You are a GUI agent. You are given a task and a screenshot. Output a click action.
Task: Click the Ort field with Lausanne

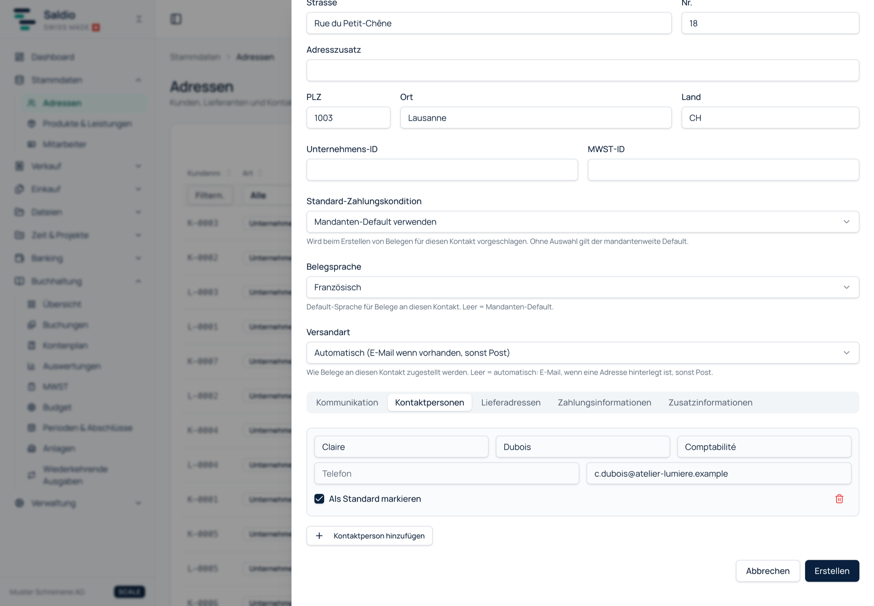click(536, 118)
